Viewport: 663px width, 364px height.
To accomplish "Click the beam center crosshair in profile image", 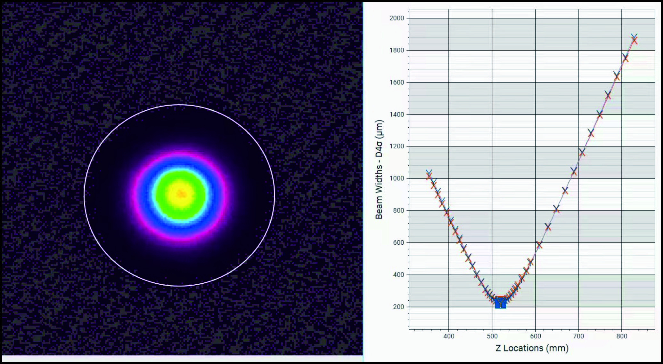I will (181, 194).
